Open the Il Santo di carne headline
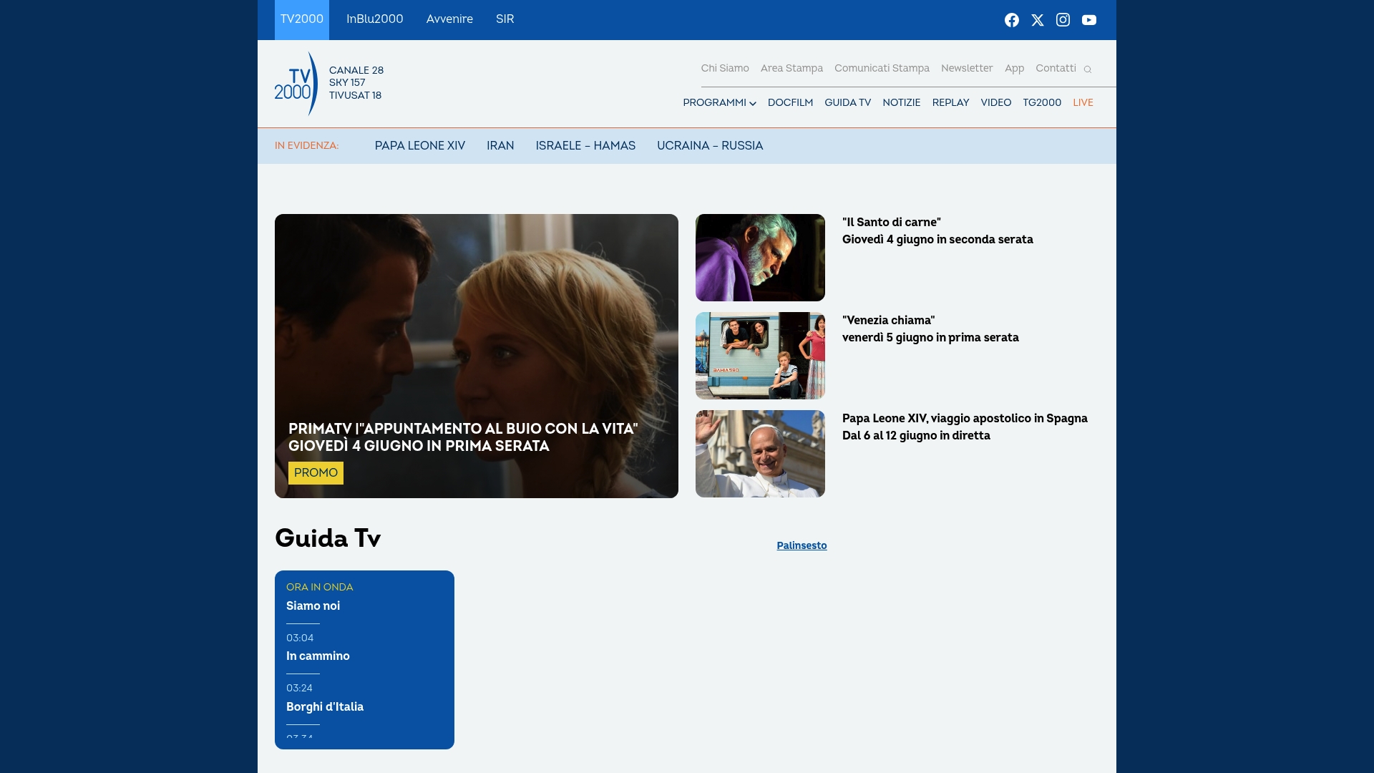Viewport: 1374px width, 773px height. point(937,231)
